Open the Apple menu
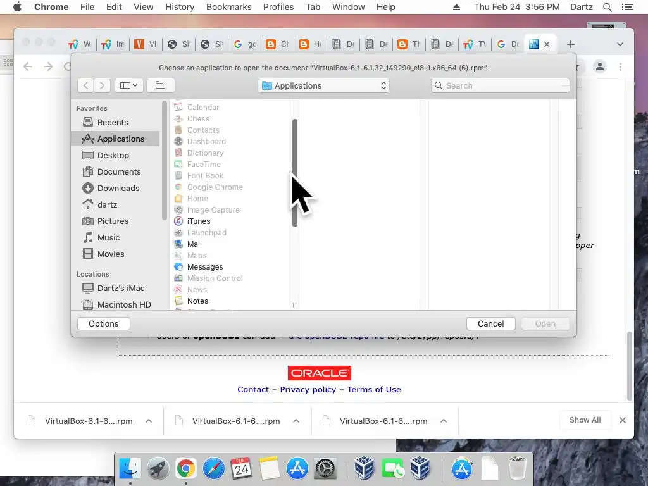The width and height of the screenshot is (648, 486). [x=17, y=7]
